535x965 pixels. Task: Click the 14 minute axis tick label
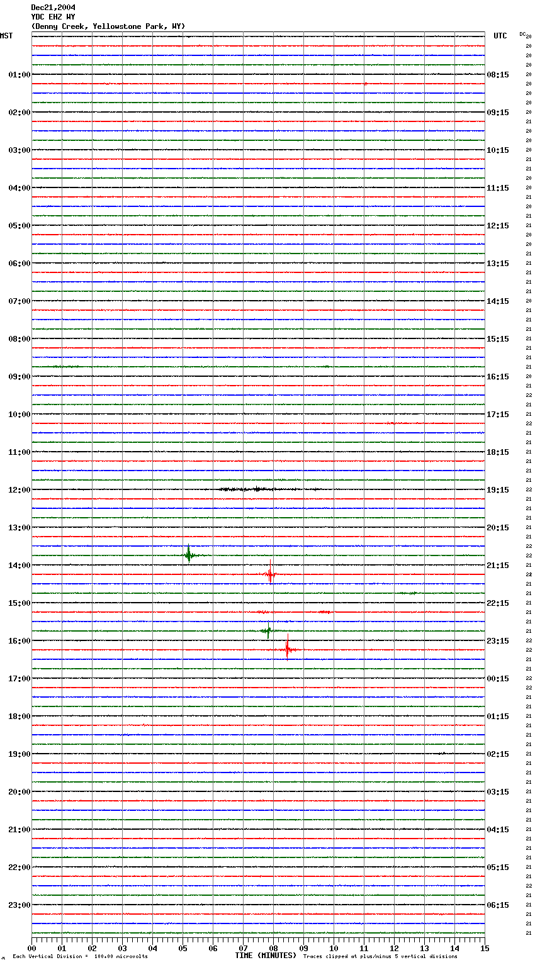(x=454, y=948)
